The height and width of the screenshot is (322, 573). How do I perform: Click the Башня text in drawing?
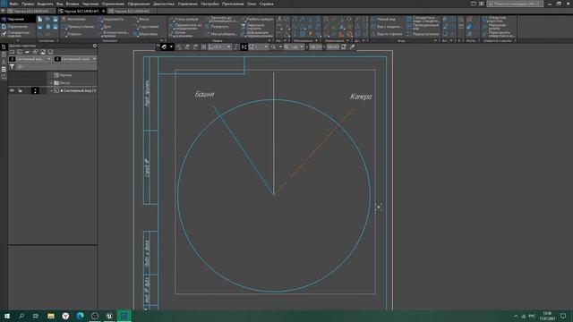[205, 95]
